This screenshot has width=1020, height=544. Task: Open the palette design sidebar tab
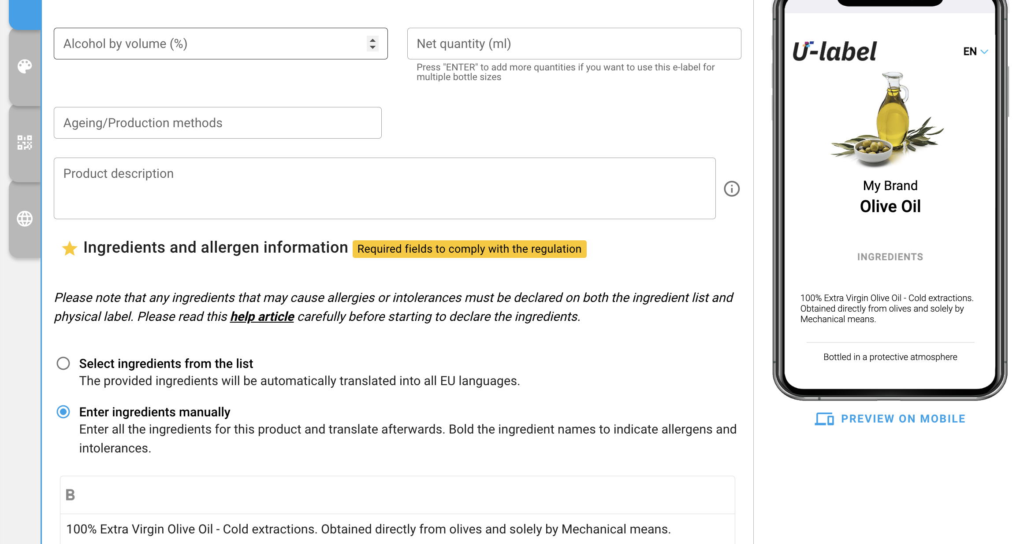(x=25, y=66)
